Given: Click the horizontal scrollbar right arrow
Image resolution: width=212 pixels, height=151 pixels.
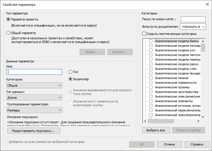Looking at the screenshot, I should (x=198, y=121).
